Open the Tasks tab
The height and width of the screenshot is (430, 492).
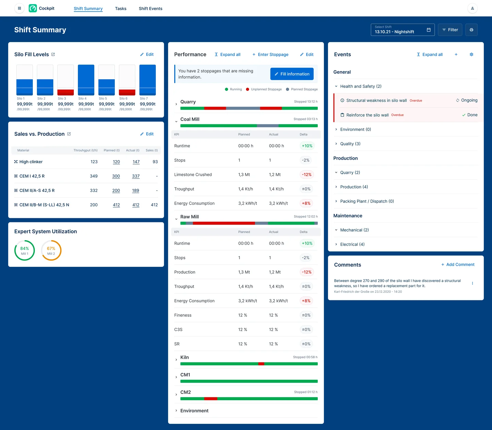click(x=121, y=9)
